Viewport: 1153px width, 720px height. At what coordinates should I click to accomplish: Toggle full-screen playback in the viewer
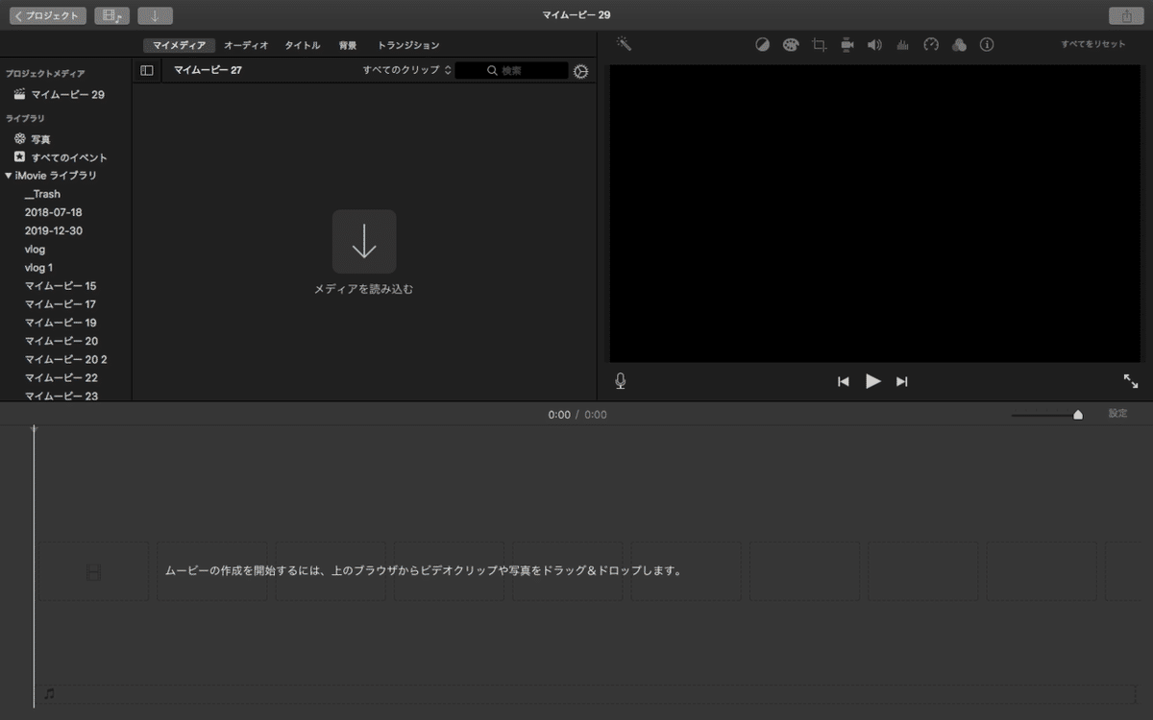click(1130, 380)
